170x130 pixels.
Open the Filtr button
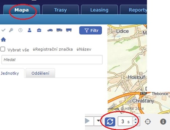(90, 30)
